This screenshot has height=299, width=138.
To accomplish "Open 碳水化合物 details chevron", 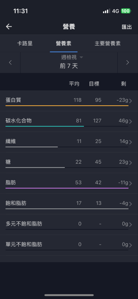I will tap(131, 121).
